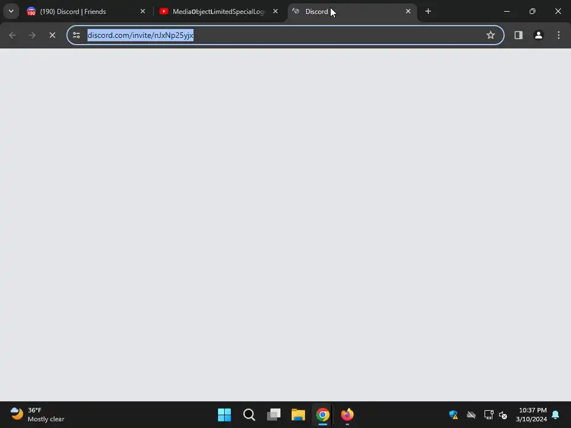This screenshot has width=571, height=428.
Task: Open the notification bell
Action: 556,415
